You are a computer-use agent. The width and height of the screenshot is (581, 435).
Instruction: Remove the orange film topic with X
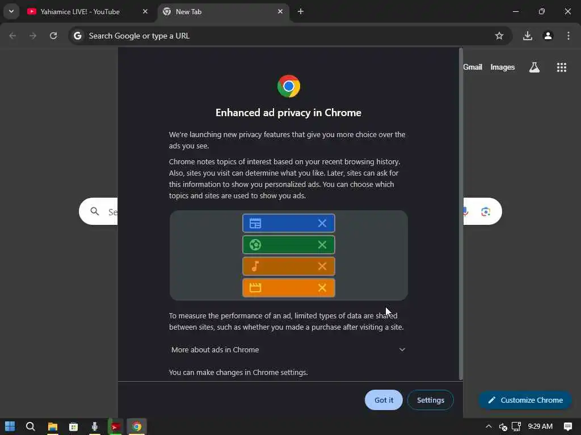322,288
